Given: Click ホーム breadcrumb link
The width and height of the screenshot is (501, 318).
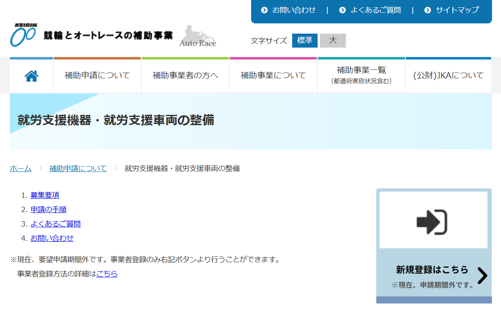Looking at the screenshot, I should pyautogui.click(x=21, y=168).
